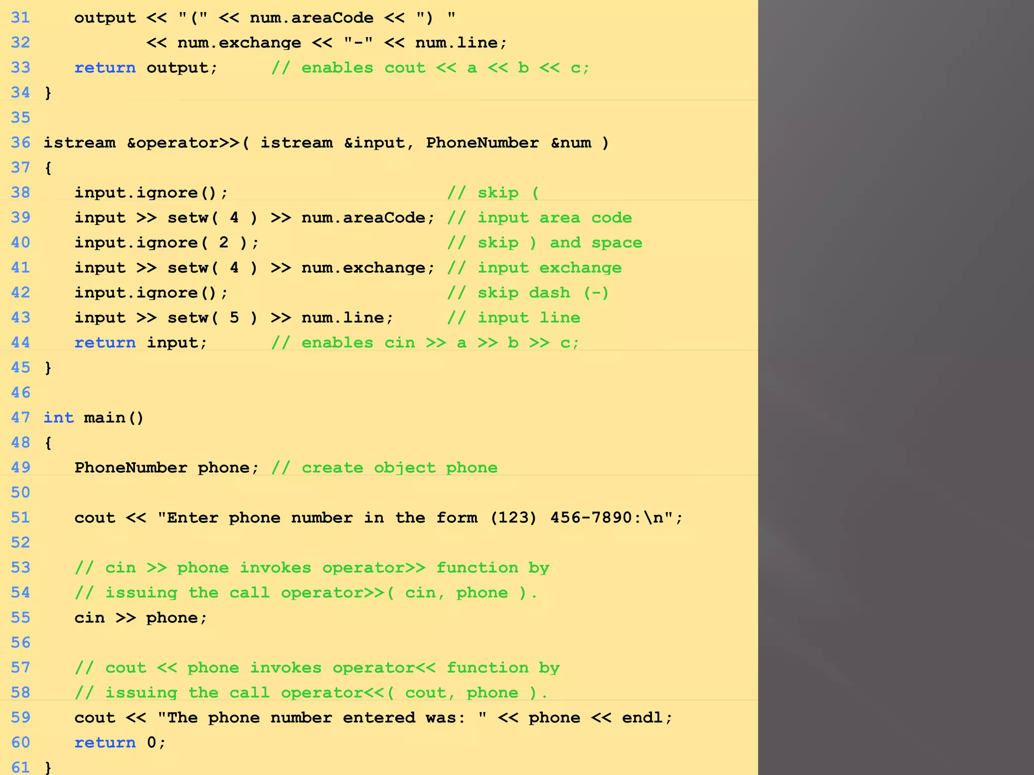Click the closing brace on line 34

click(48, 93)
